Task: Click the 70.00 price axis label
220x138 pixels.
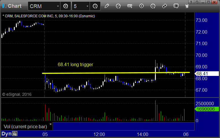Action: click(x=201, y=55)
